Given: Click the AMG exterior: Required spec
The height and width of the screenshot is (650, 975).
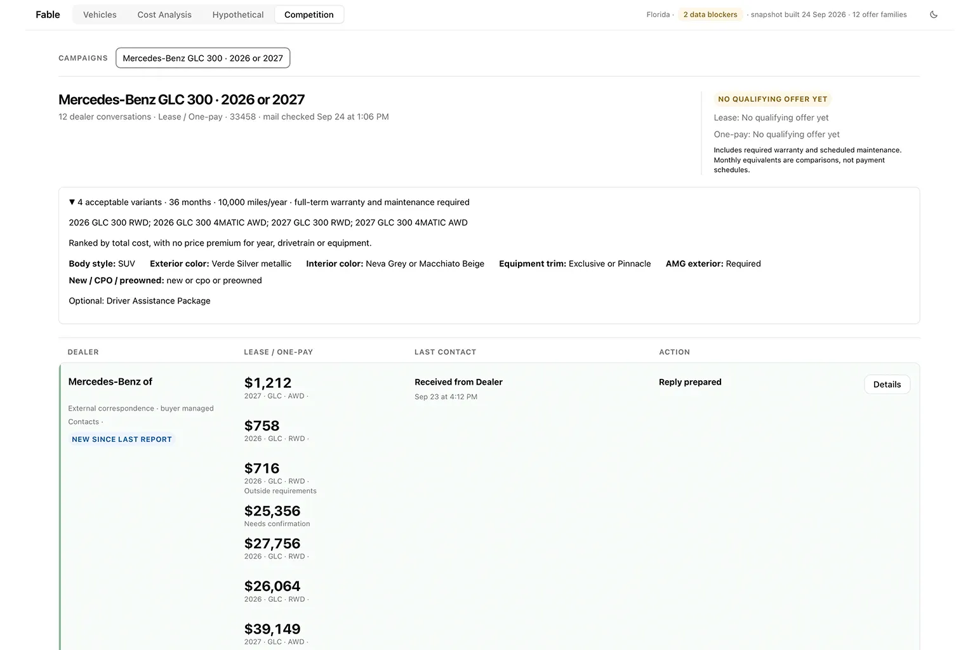Looking at the screenshot, I should [x=713, y=263].
